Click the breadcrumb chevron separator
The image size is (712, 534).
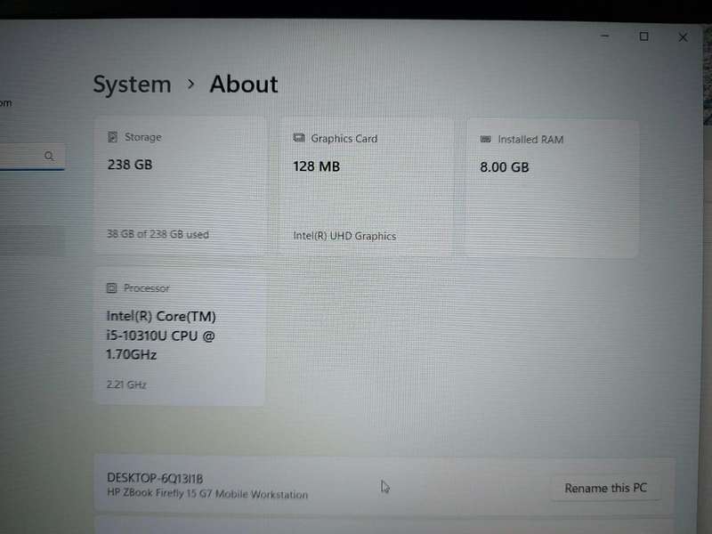pos(191,84)
